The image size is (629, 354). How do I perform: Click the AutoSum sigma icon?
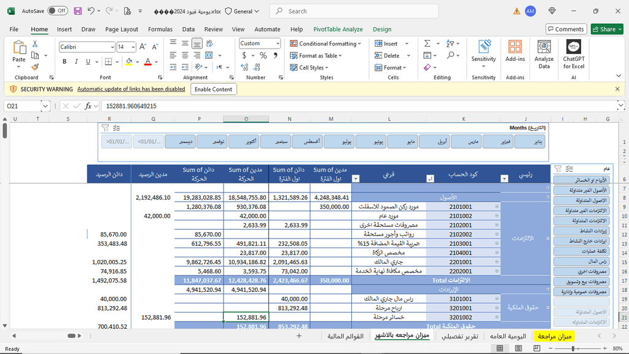[428, 44]
